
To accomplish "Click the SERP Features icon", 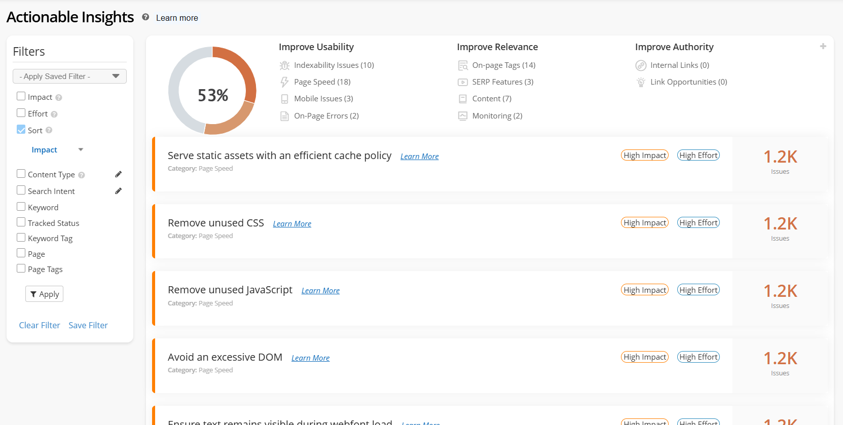I will 462,82.
